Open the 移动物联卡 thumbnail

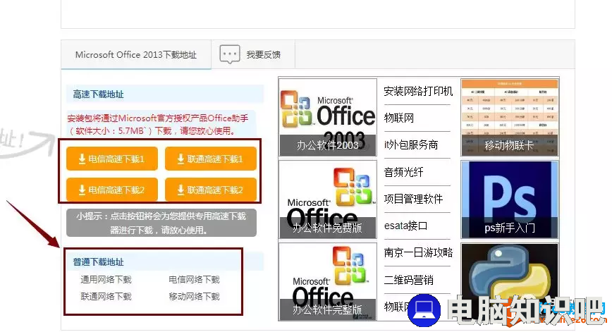510,117
